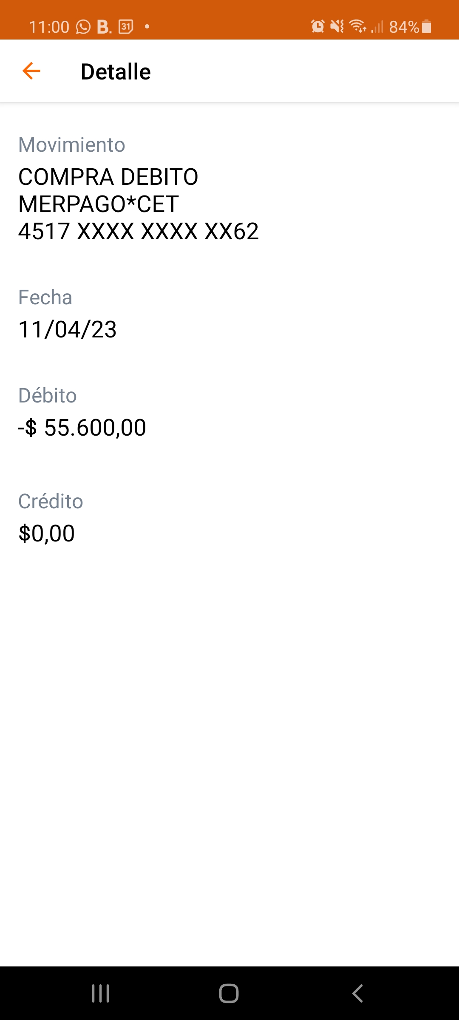Tap the COMPRA DEBITO movement text
This screenshot has width=459, height=1020.
pos(108,177)
